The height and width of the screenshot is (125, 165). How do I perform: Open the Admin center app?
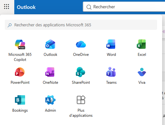50,103
